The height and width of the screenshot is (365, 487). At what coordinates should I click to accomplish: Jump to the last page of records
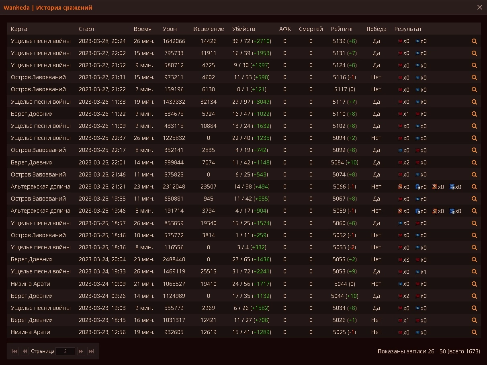(91, 351)
